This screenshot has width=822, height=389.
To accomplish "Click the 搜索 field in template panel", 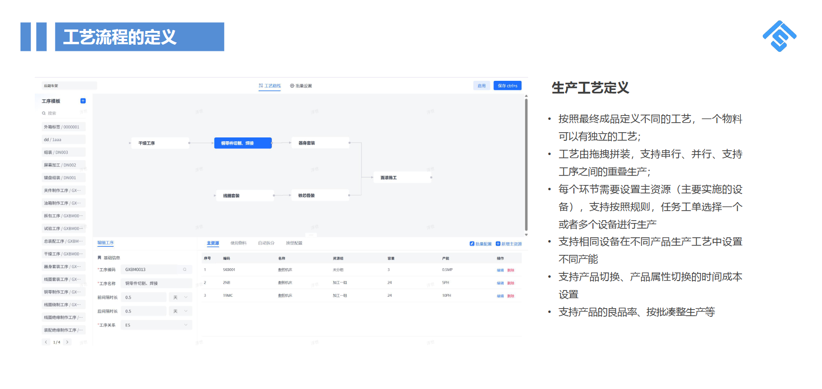I will click(63, 113).
